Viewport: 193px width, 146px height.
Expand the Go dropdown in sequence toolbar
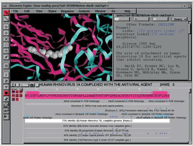pyautogui.click(x=25, y=85)
